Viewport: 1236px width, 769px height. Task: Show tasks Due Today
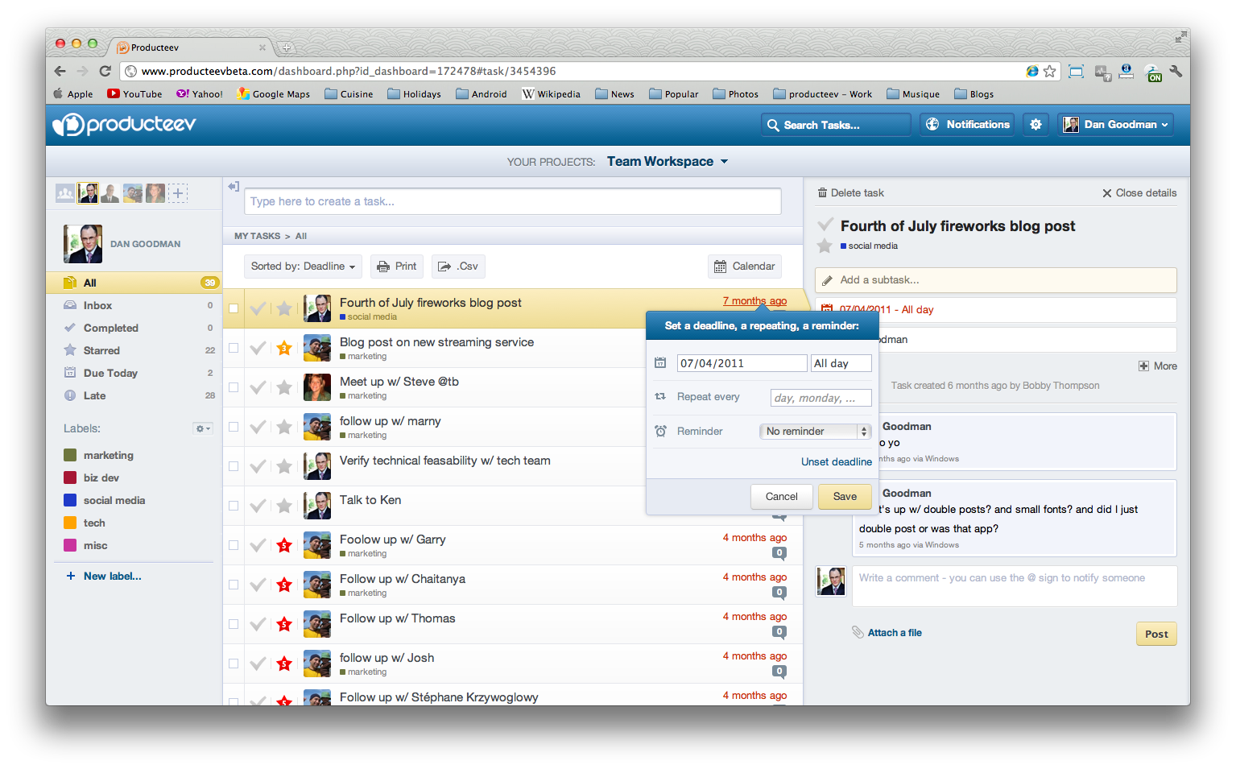click(134, 374)
